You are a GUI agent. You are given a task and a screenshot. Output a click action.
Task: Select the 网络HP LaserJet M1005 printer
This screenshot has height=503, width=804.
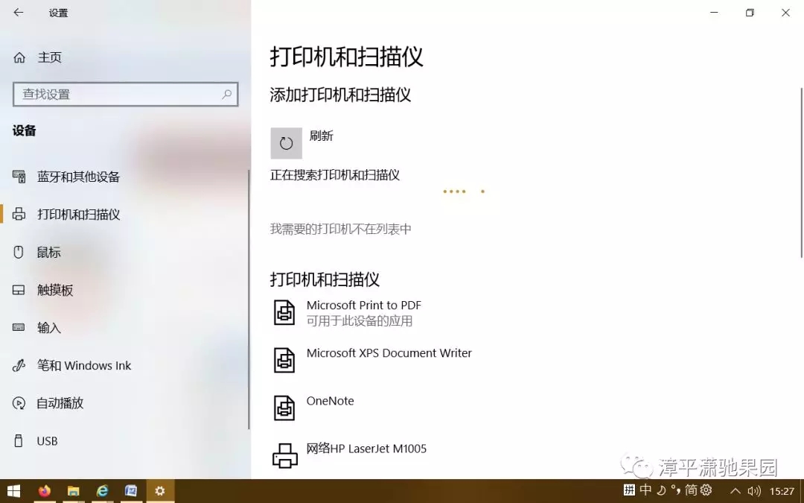(x=367, y=449)
